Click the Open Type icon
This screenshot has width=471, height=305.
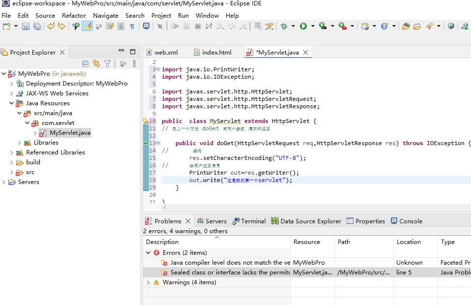coord(406,27)
